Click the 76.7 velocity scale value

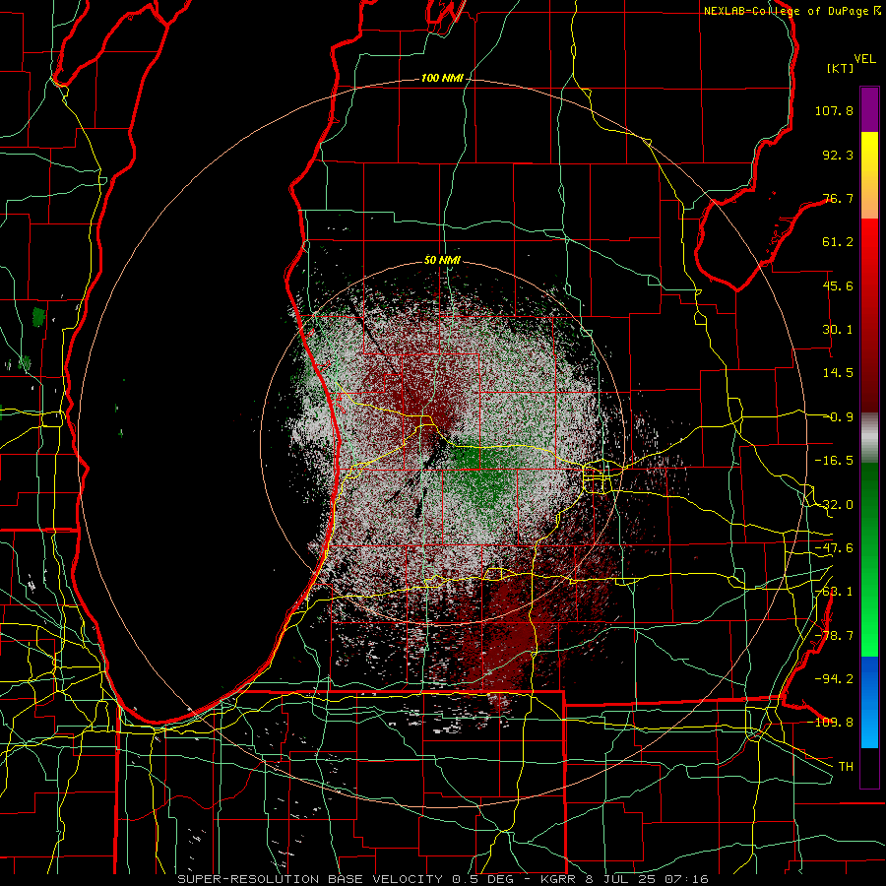838,198
